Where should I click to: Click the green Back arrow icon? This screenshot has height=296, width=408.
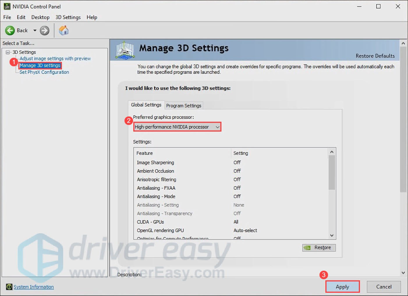tap(10, 31)
